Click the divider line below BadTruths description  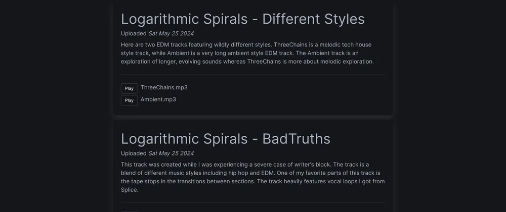point(252,203)
